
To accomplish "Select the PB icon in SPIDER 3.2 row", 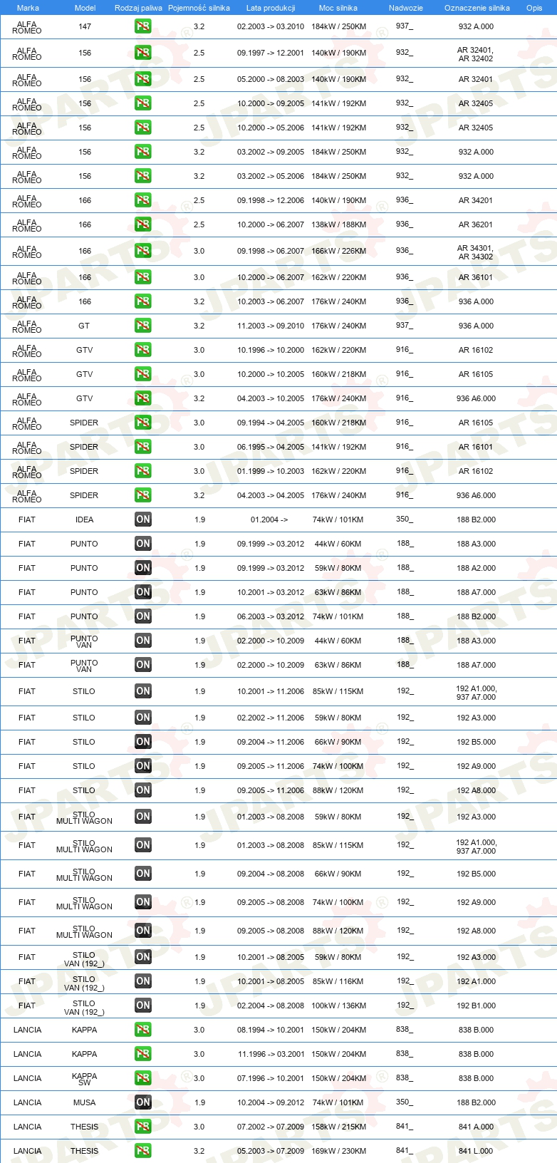I will pyautogui.click(x=143, y=495).
